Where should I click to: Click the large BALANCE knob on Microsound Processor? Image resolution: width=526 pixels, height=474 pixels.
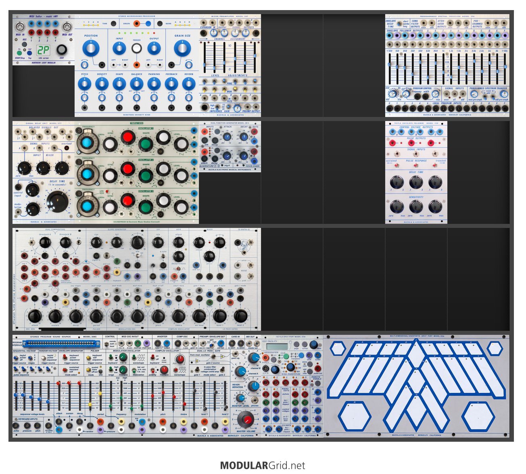pyautogui.click(x=137, y=84)
